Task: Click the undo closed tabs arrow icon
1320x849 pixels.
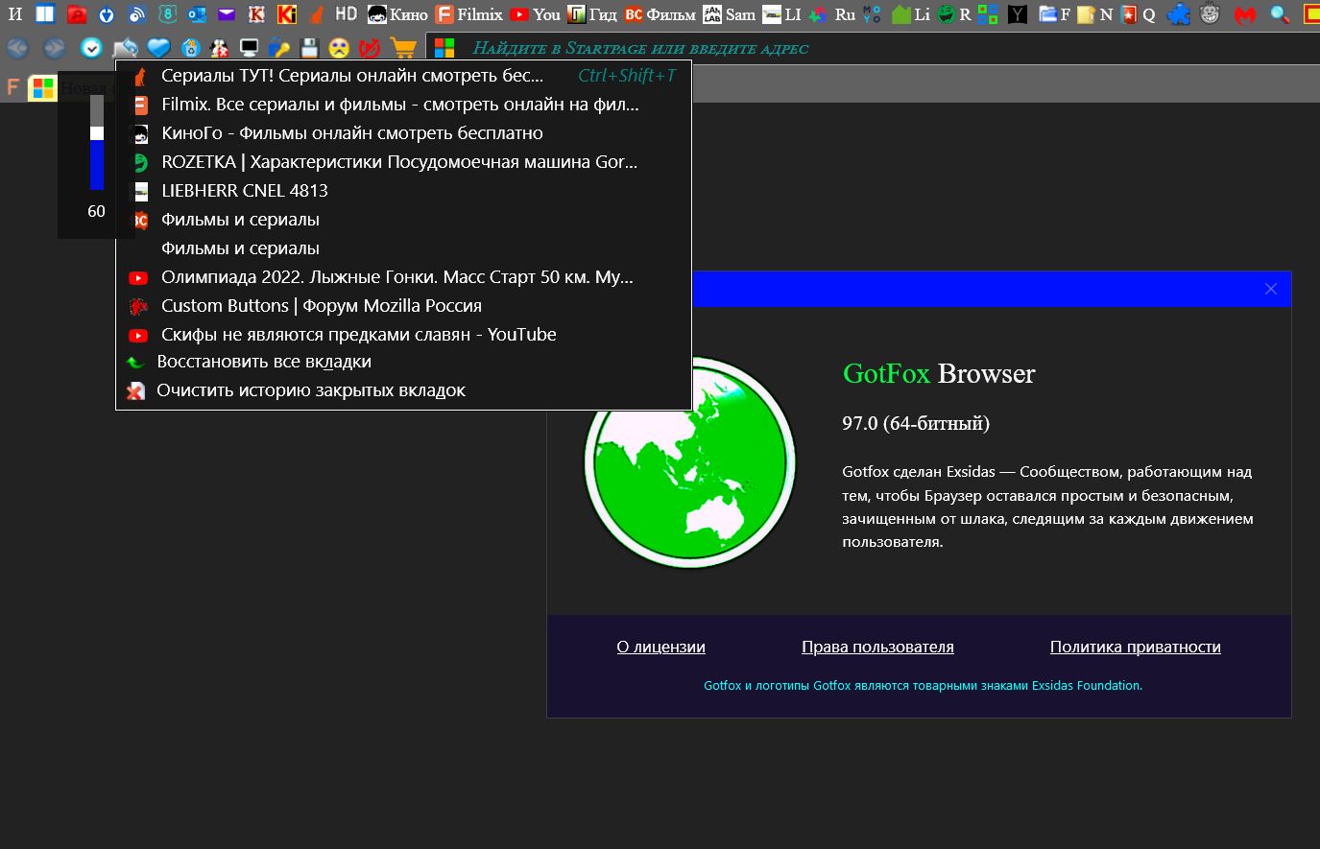Action: pyautogui.click(x=125, y=48)
